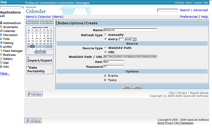Select the 'manually' refresh type radio
The width and height of the screenshot is (212, 132).
(106, 35)
